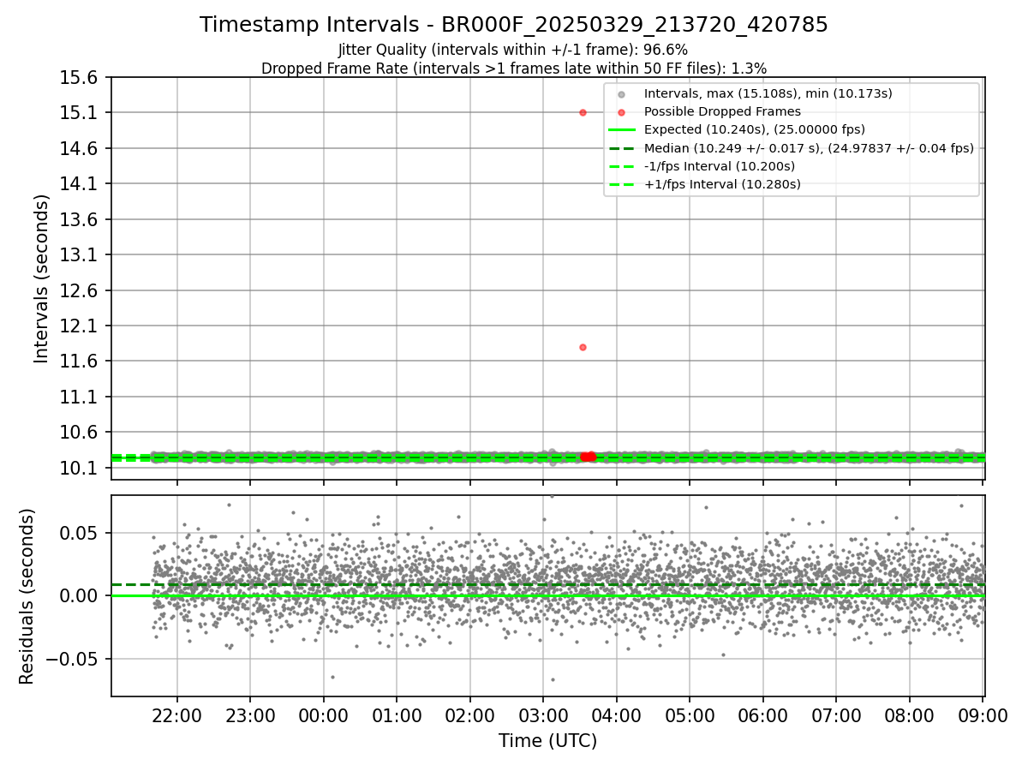Click the Residuals (seconds) y-axis label
The image size is (1028, 771).
[x=27, y=596]
